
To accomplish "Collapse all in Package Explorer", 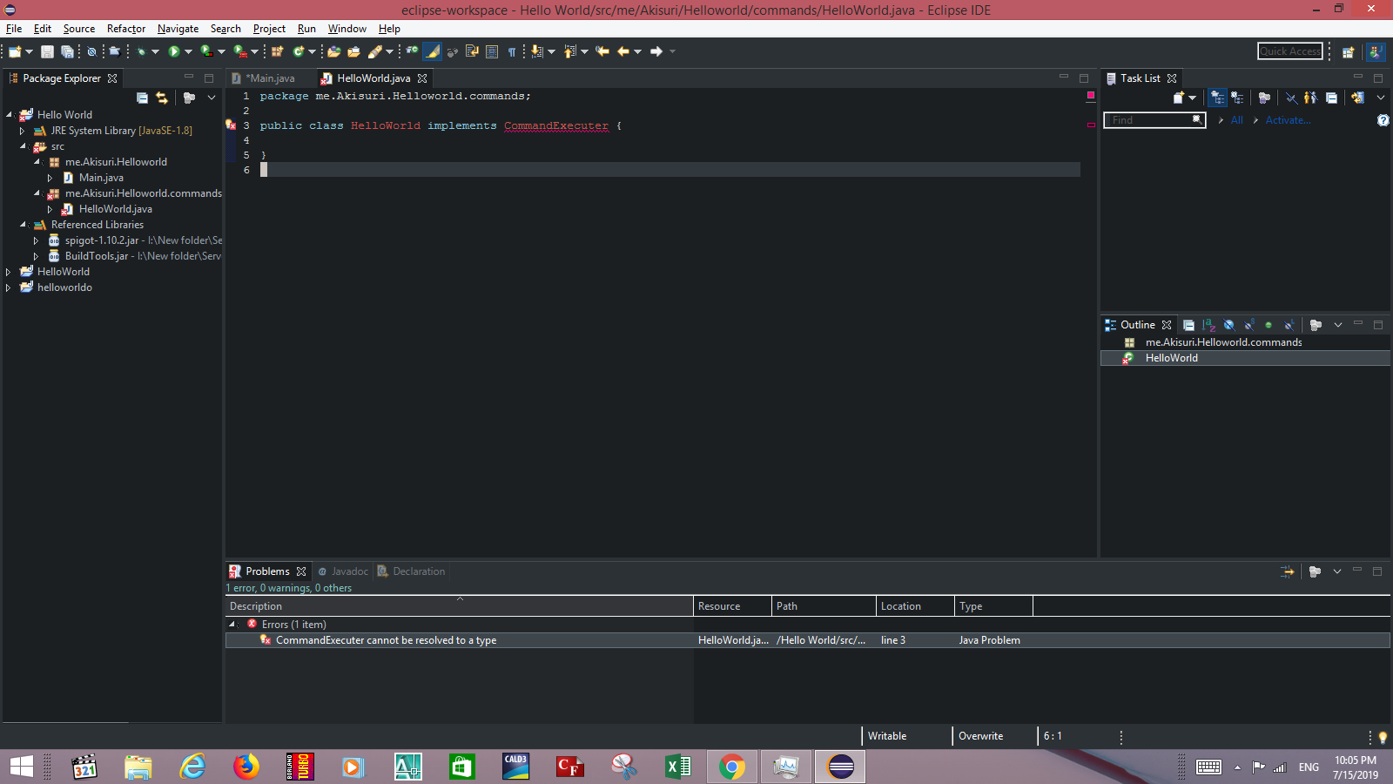I will 142,98.
